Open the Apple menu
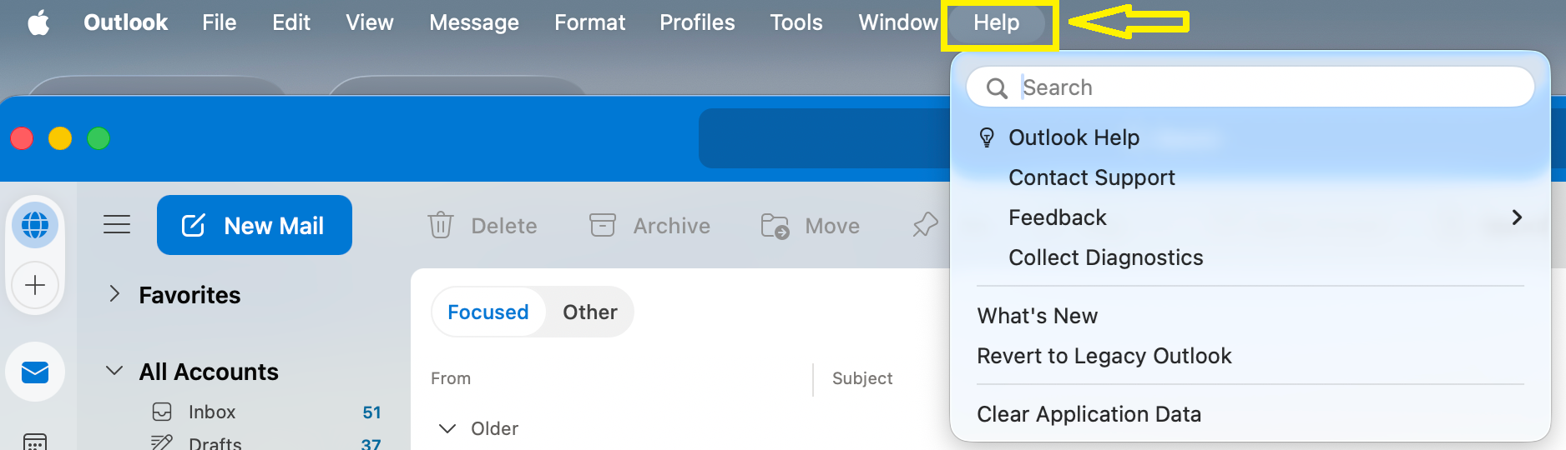 (38, 22)
